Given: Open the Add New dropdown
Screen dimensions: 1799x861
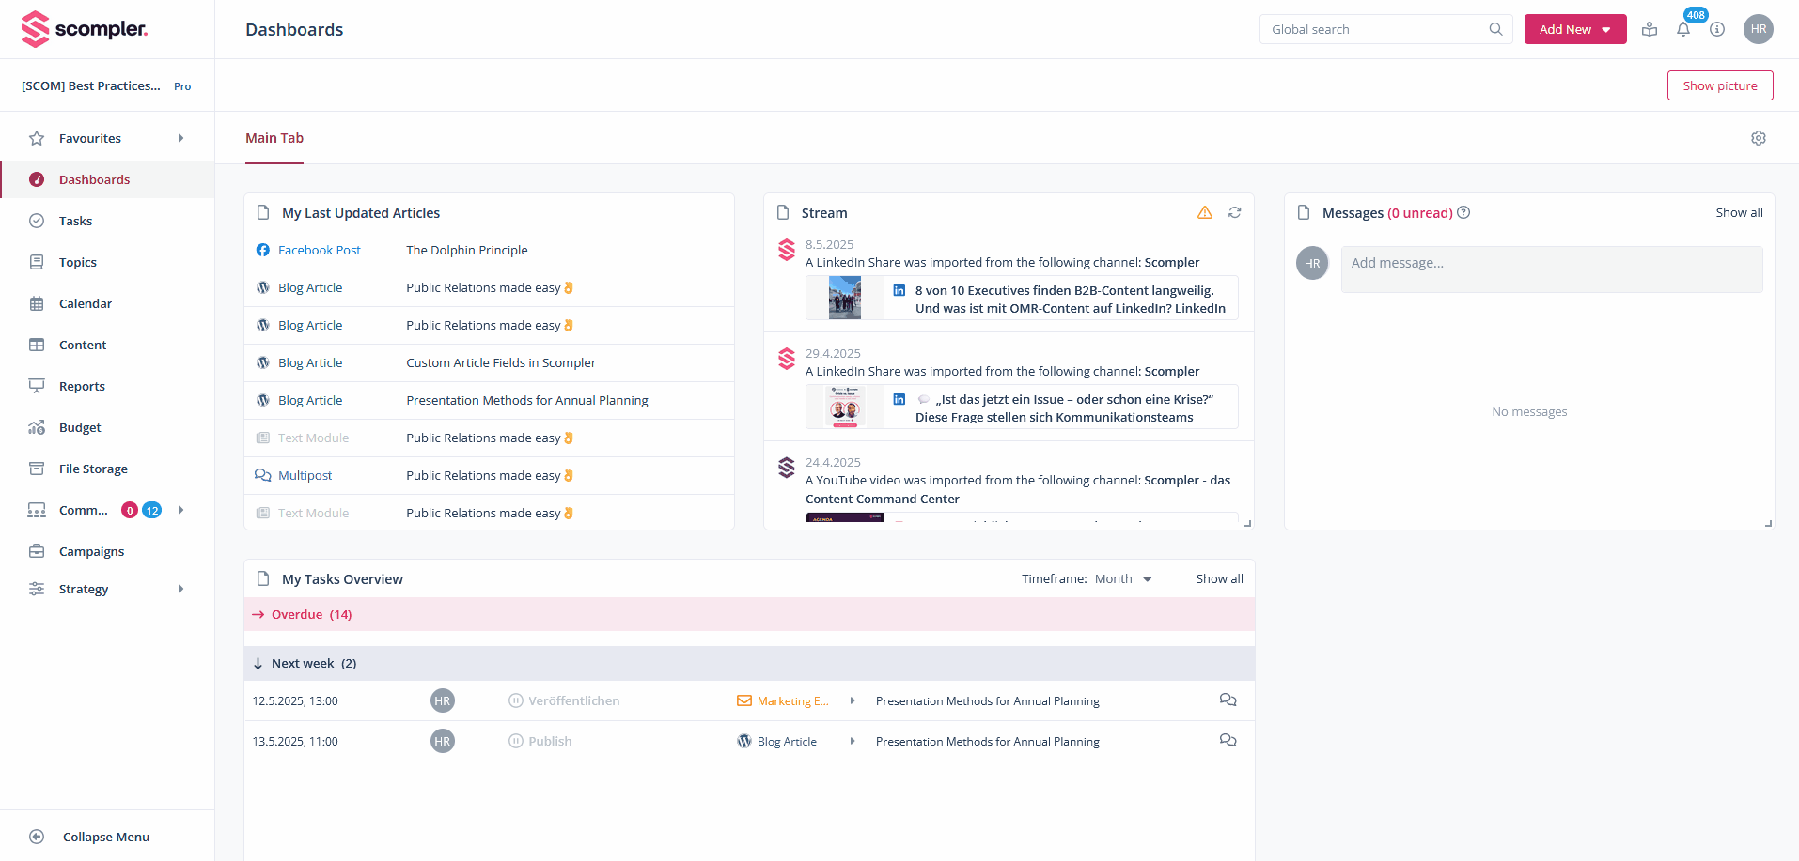Looking at the screenshot, I should (x=1574, y=29).
